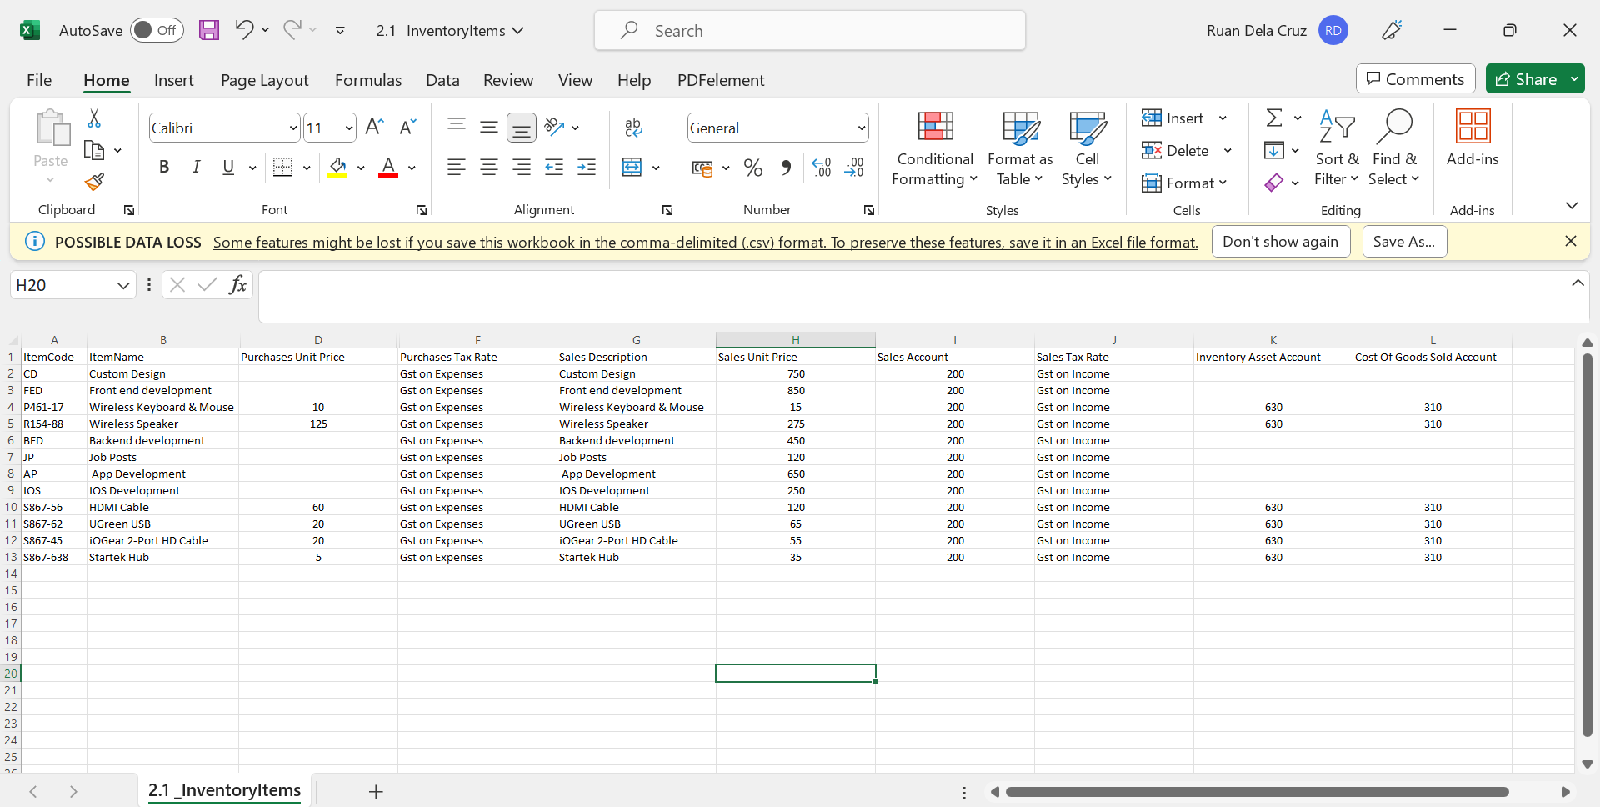This screenshot has width=1600, height=807.
Task: Click the Increase Indent icon
Action: [x=587, y=168]
